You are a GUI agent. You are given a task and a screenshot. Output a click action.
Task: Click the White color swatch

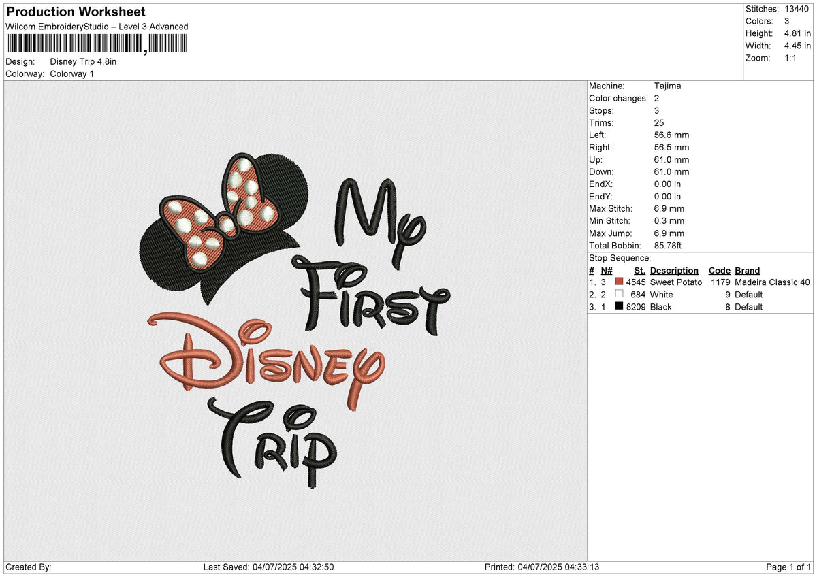pos(619,294)
